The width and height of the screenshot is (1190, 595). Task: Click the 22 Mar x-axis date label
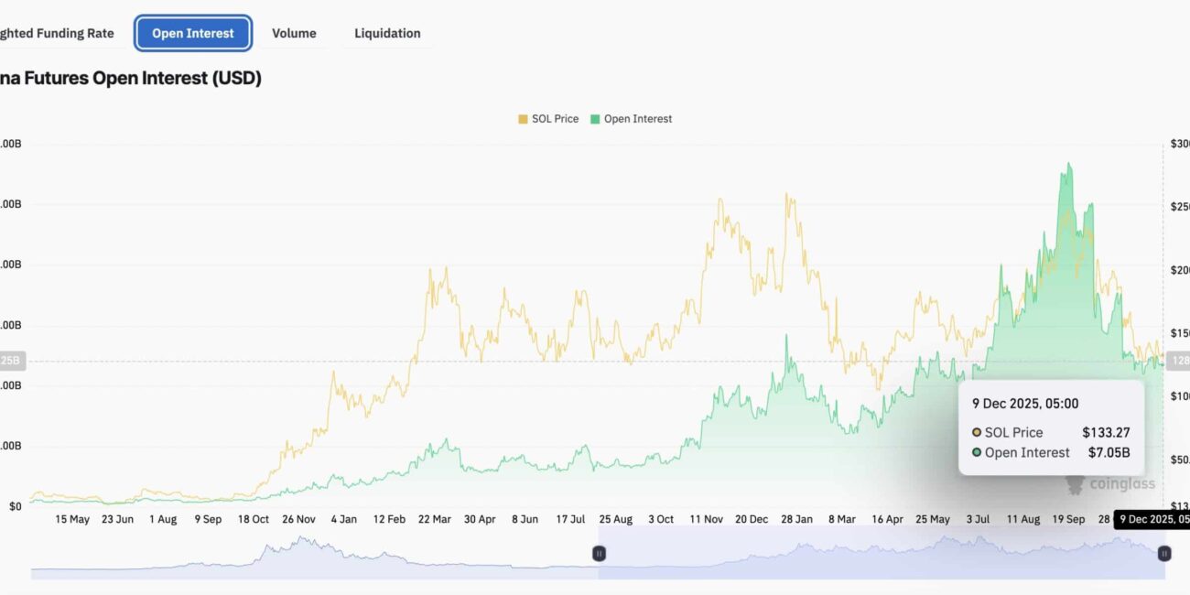[434, 519]
